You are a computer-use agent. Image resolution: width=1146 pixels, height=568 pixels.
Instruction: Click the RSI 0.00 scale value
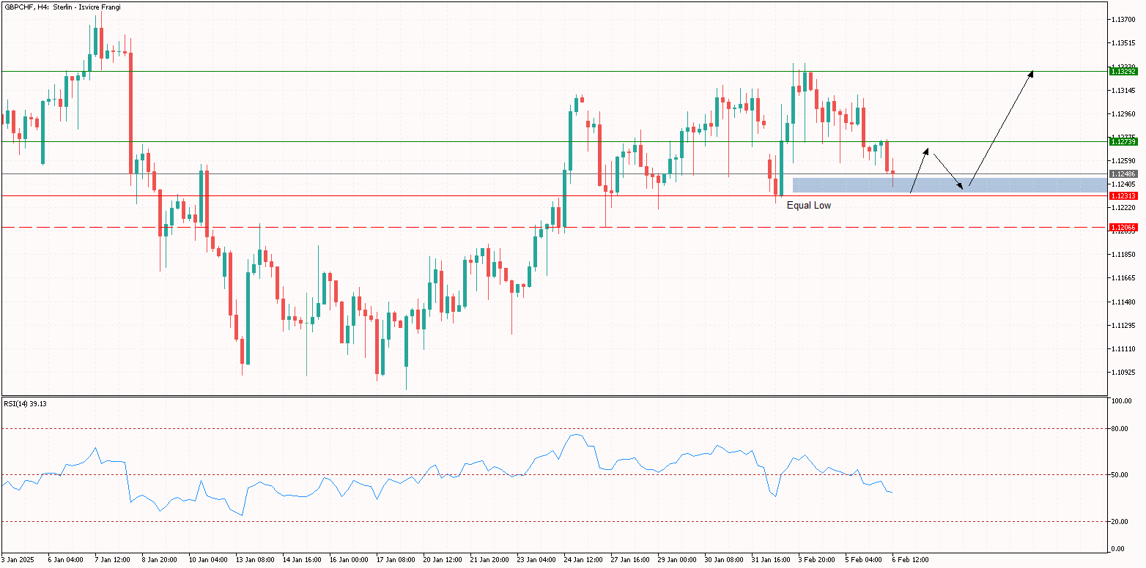pos(1119,548)
